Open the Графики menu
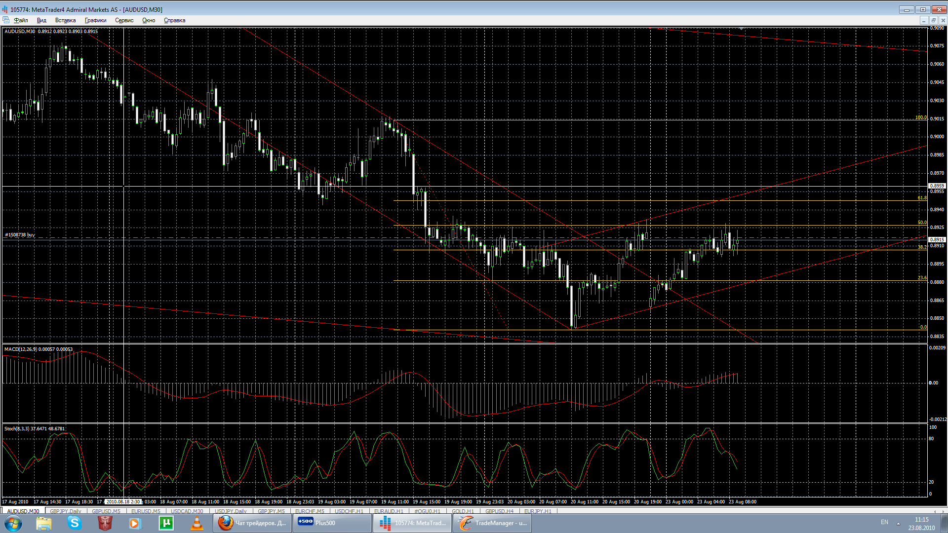 95,20
